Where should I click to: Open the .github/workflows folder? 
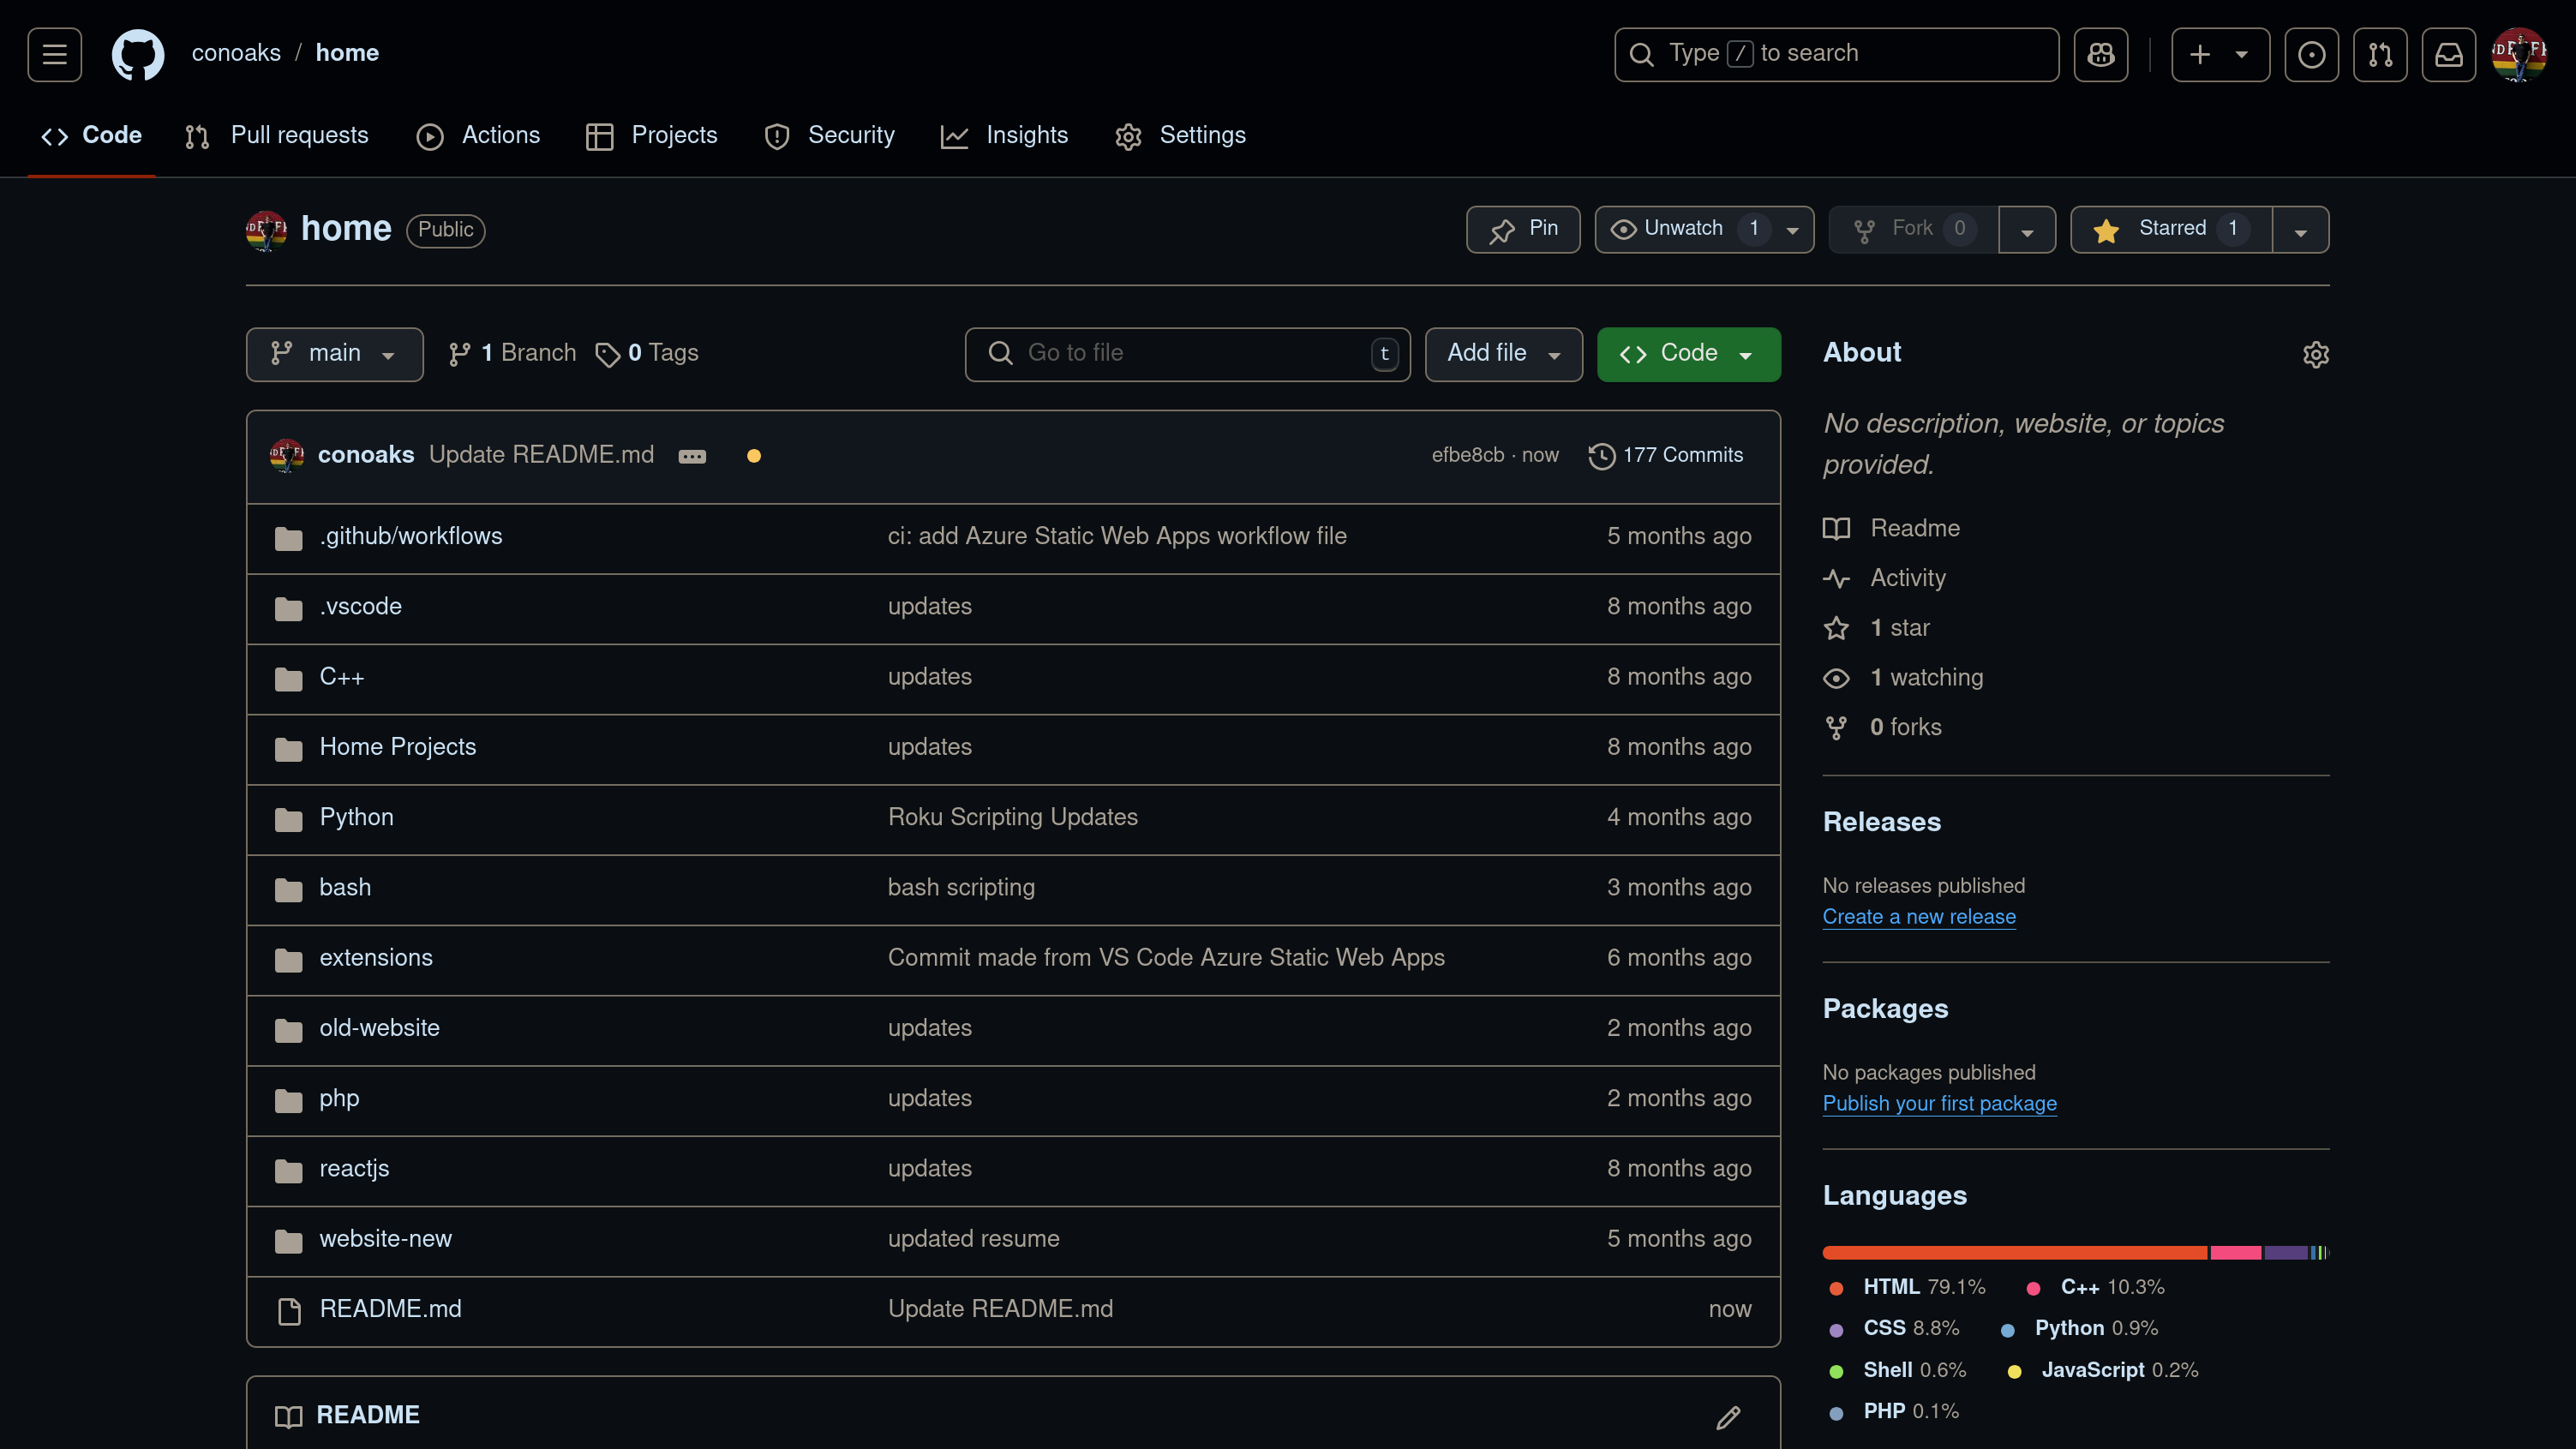click(411, 537)
